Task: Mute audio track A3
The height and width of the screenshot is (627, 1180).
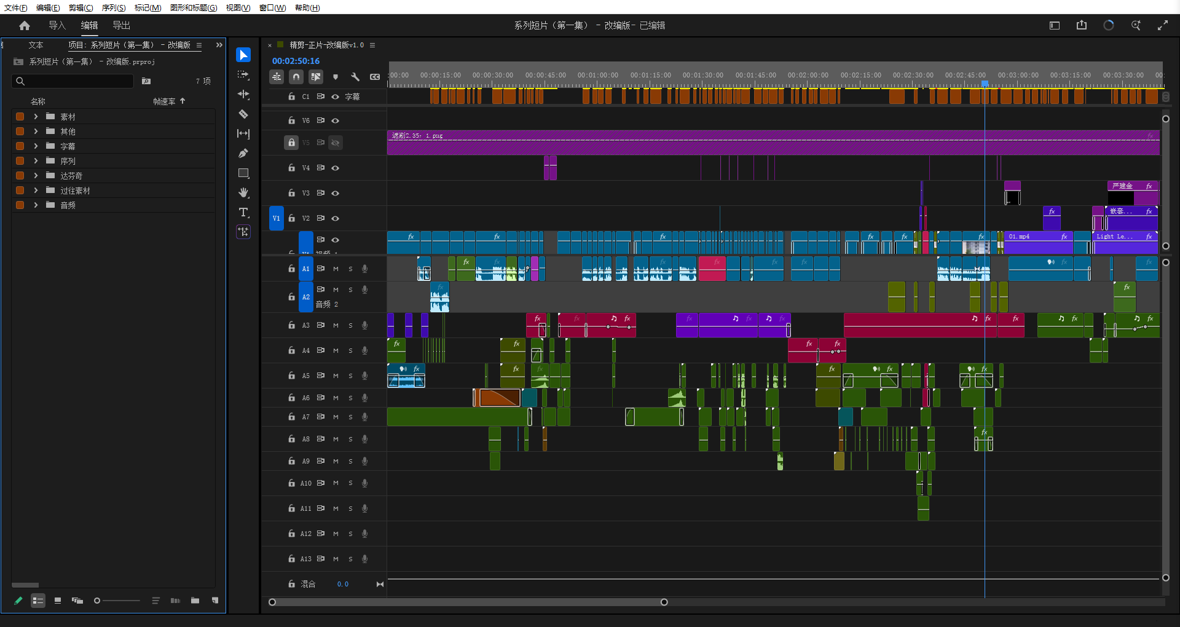Action: click(x=336, y=325)
